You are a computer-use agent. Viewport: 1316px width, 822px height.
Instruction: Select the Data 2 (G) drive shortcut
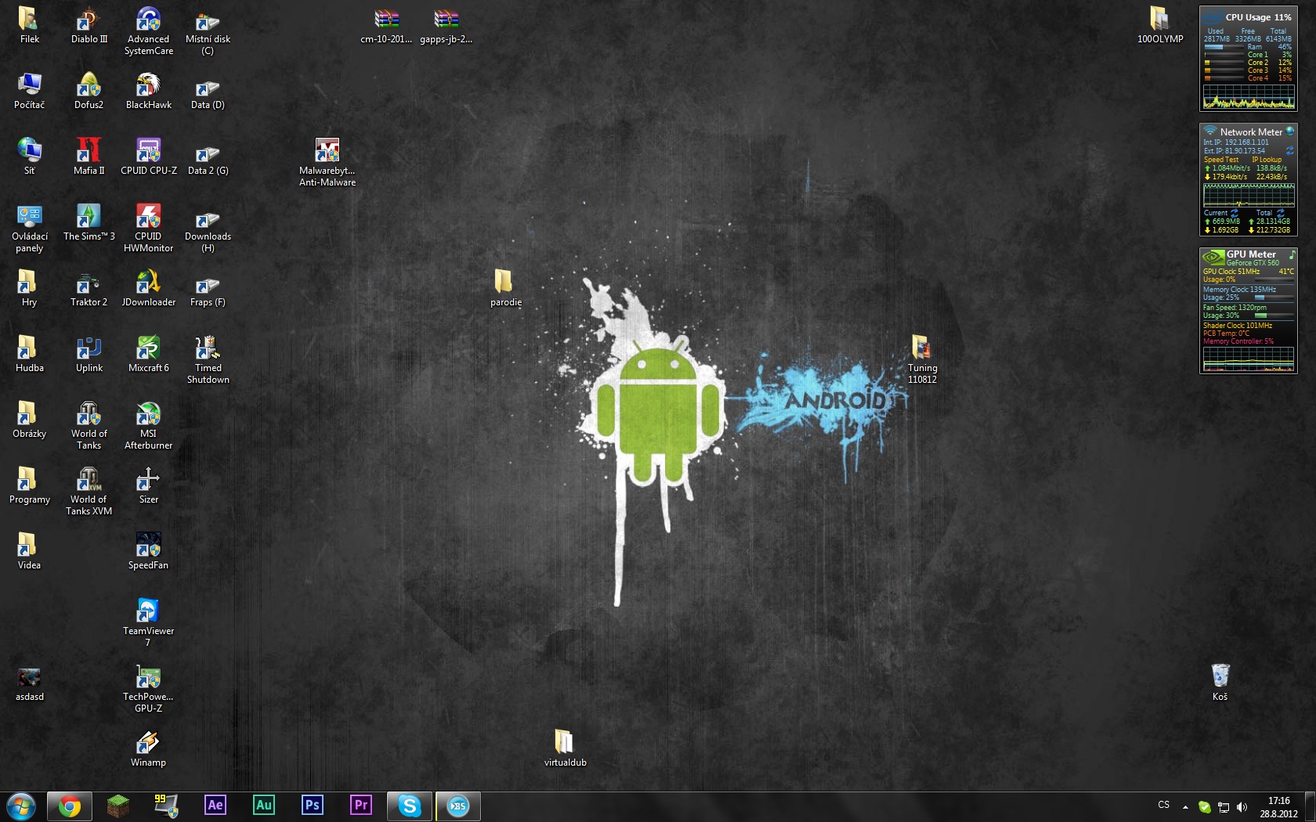[x=208, y=157]
